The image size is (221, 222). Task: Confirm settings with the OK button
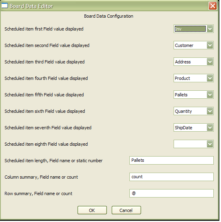pyautogui.click(x=92, y=210)
